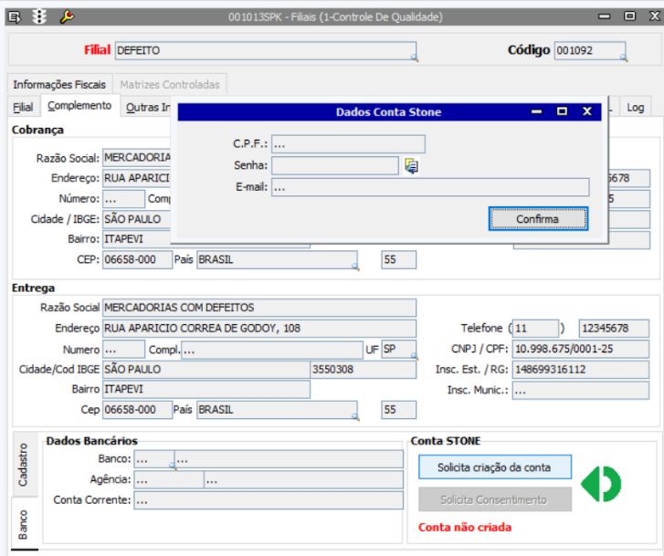Select the Filial tab
Viewport: 664px width, 556px height.
23,107
